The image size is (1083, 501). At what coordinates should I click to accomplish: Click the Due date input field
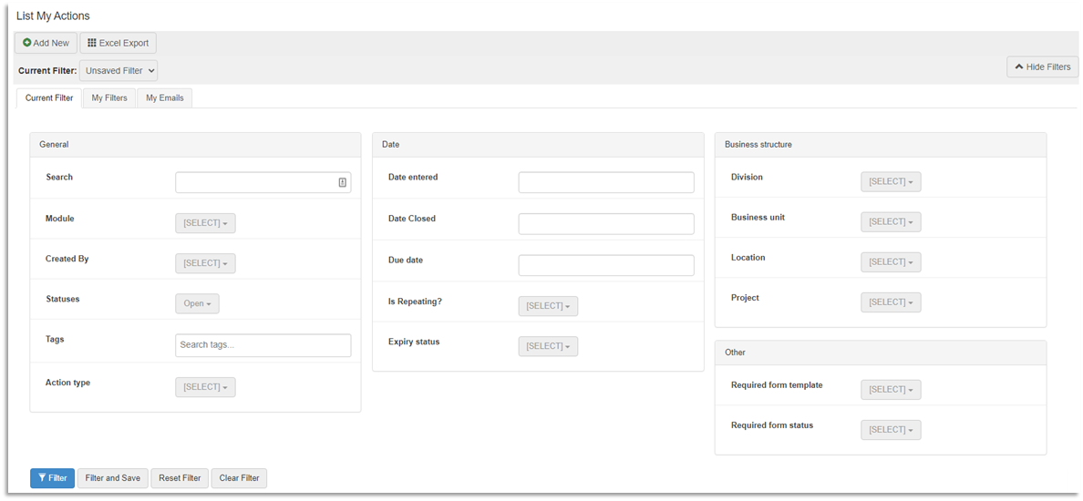[x=606, y=265]
